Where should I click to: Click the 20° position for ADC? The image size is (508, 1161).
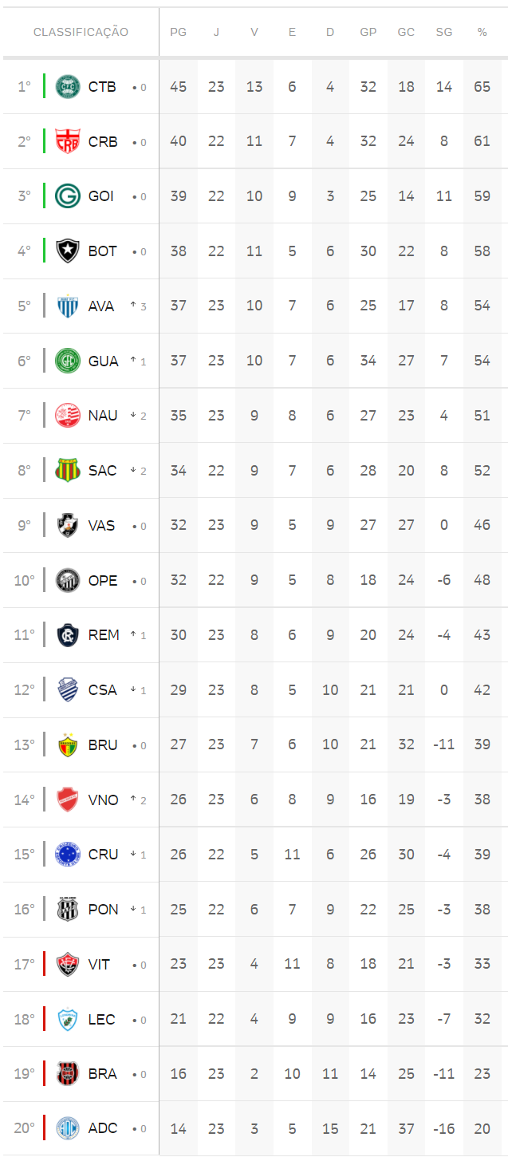(24, 1127)
